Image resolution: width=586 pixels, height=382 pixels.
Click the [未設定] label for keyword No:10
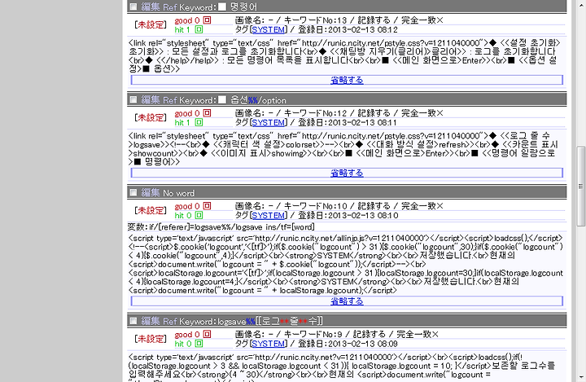151,211
